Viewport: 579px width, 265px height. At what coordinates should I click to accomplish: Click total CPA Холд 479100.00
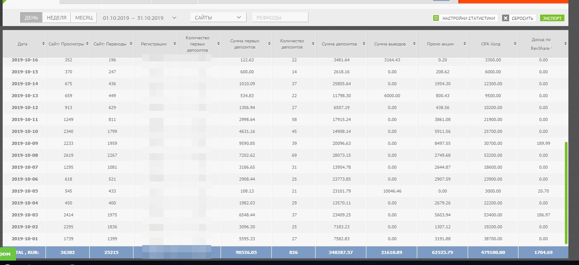(x=492, y=253)
